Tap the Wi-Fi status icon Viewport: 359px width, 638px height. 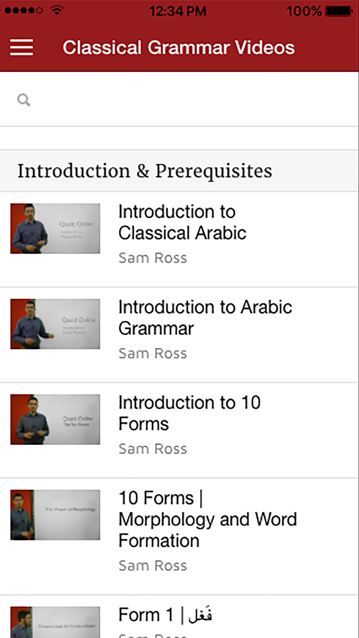point(56,10)
